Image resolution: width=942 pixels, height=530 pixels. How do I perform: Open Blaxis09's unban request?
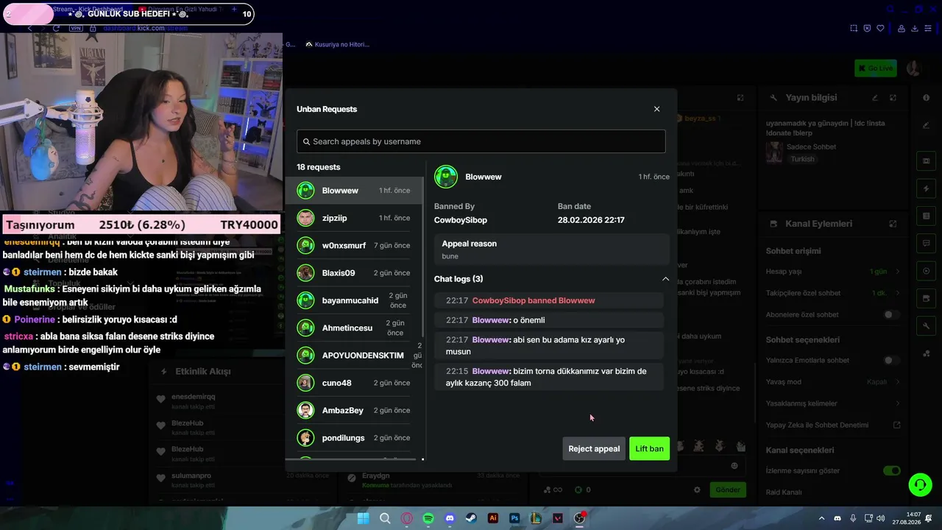click(x=355, y=273)
